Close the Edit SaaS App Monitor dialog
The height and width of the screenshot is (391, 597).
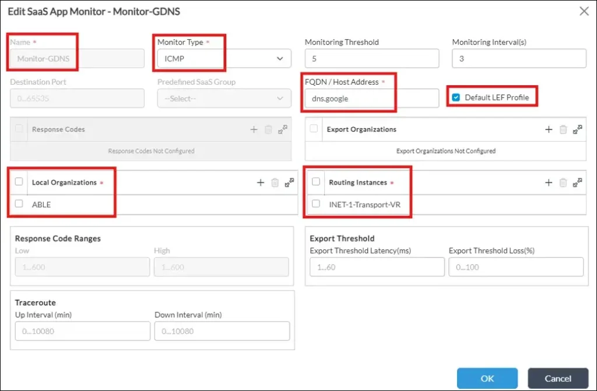pyautogui.click(x=584, y=11)
